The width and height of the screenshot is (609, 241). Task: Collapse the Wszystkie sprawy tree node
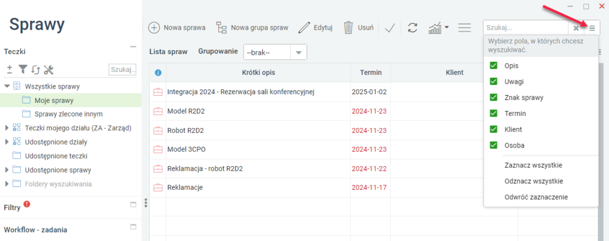point(7,86)
